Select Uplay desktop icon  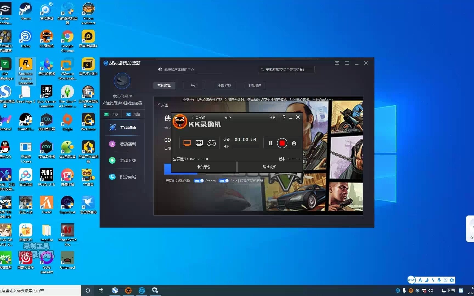[x=26, y=39]
